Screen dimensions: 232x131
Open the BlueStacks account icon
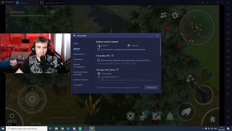point(203,3)
